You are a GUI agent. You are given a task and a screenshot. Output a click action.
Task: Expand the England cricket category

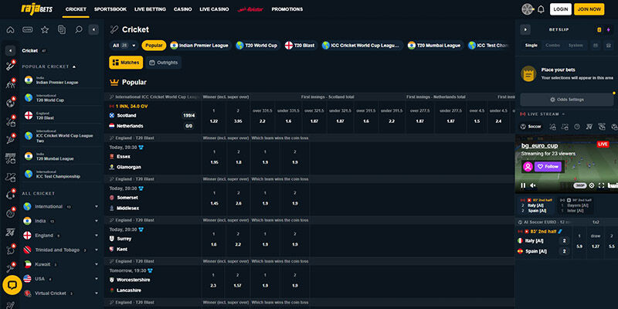(97, 236)
